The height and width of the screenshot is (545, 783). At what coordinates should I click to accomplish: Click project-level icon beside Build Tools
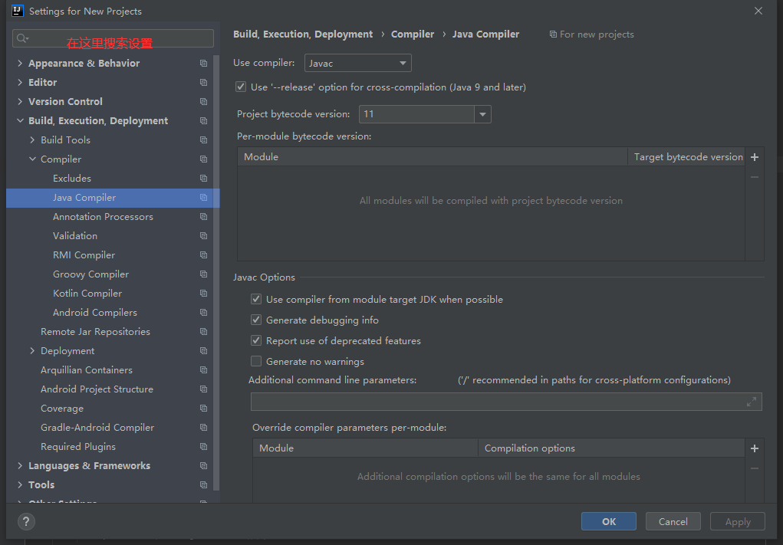point(204,140)
